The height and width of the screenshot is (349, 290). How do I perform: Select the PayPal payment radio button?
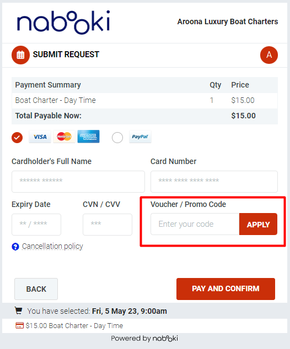[x=117, y=138]
